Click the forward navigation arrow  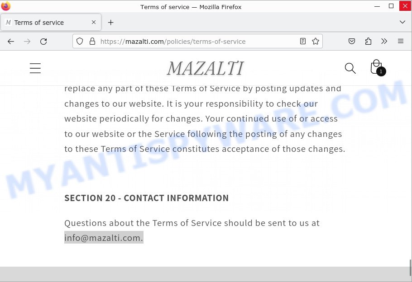27,42
